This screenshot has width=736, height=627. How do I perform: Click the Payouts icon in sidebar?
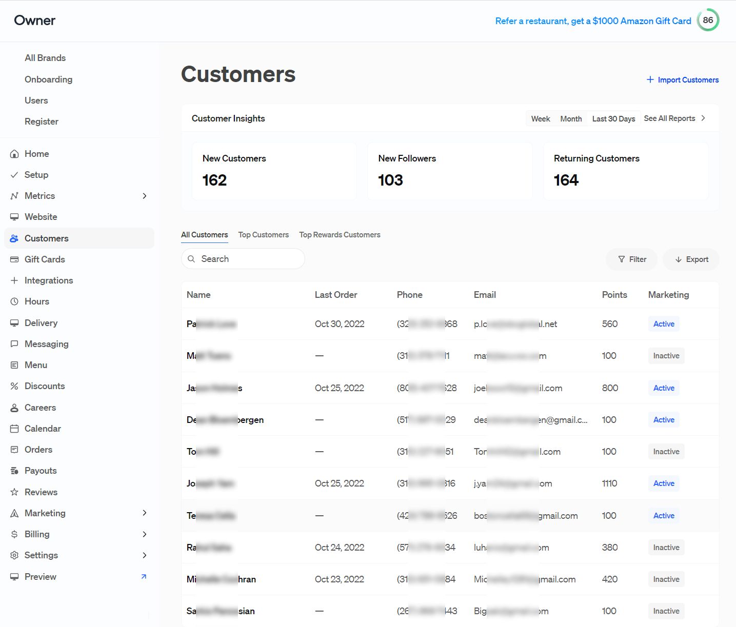tap(14, 471)
